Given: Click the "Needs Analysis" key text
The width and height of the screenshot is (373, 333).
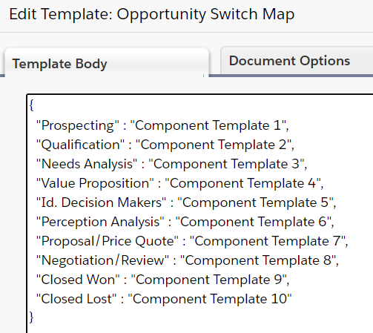Looking at the screenshot, I should 87,164.
